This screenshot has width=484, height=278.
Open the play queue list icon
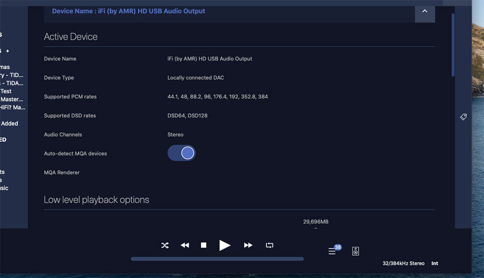pos(332,251)
